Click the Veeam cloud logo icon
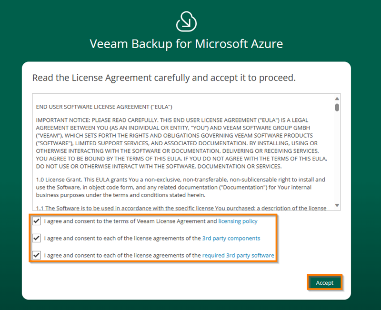The width and height of the screenshot is (381, 310). [x=186, y=22]
